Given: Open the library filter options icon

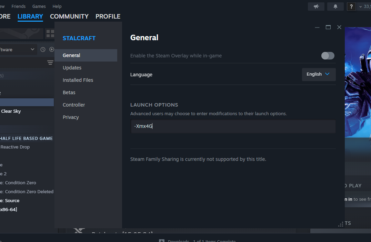Looking at the screenshot, I should tap(50, 63).
